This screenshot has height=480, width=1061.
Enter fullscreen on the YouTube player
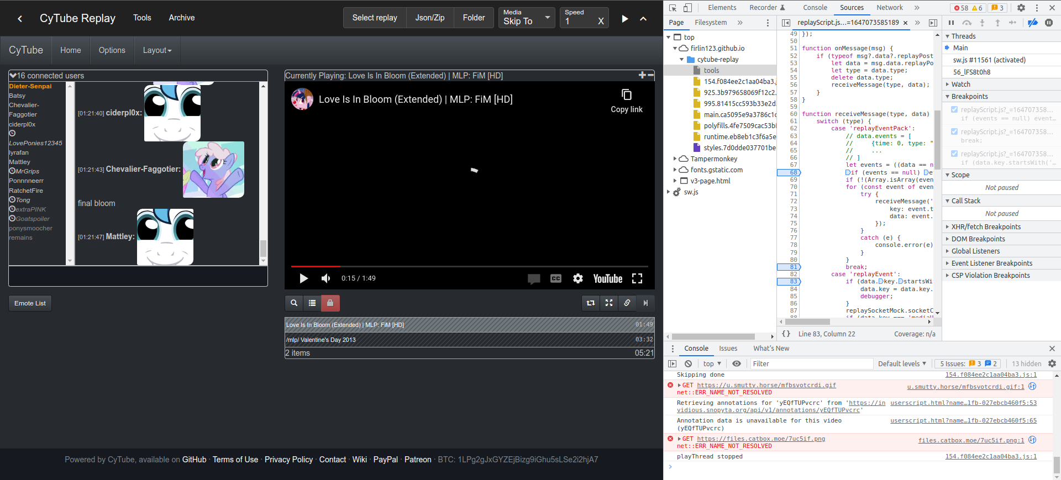click(x=637, y=278)
